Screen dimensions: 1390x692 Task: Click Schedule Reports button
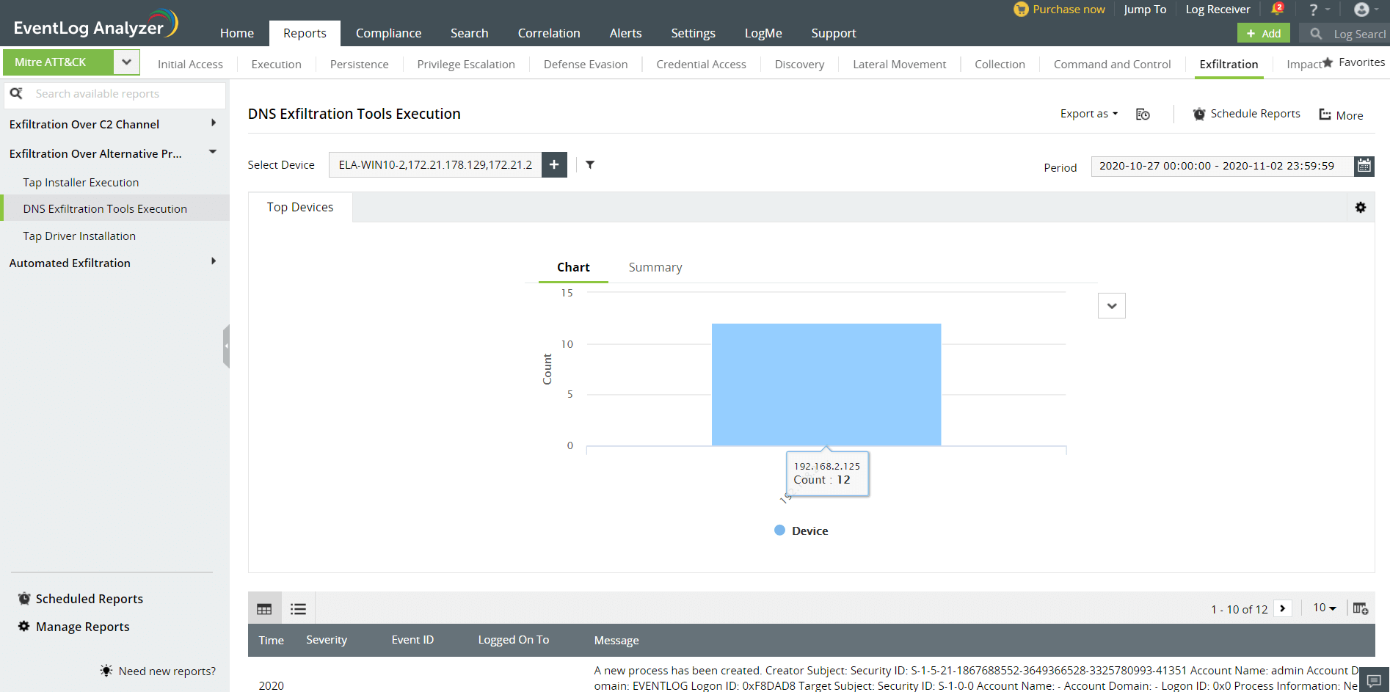1246,114
